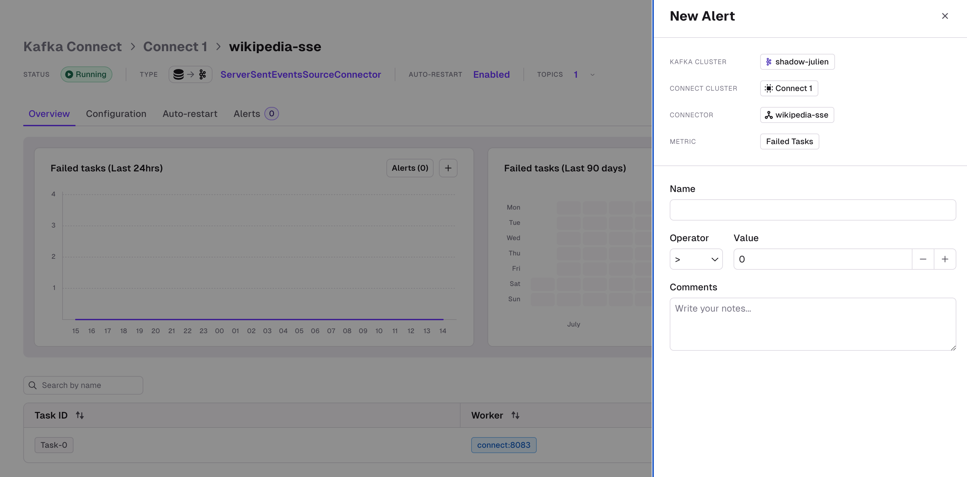Click the connect:8083 worker tag
The image size is (967, 477).
tap(503, 445)
